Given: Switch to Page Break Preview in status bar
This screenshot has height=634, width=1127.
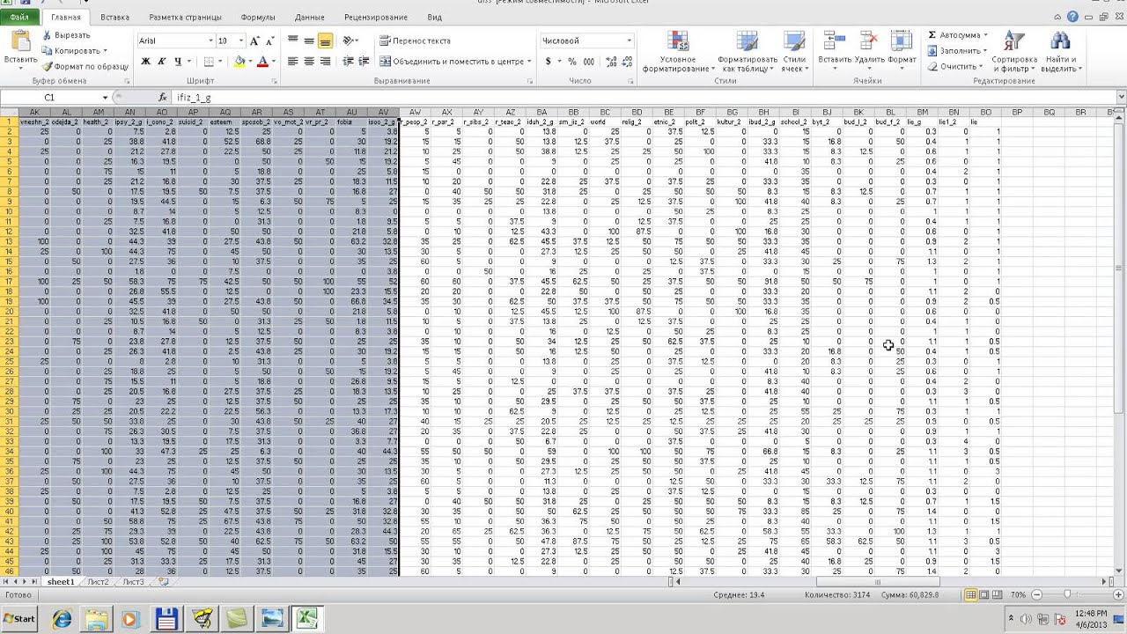Looking at the screenshot, I should 997,595.
